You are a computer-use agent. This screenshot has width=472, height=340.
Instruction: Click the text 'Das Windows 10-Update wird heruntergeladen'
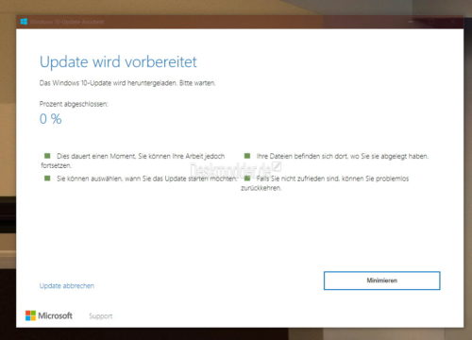(x=108, y=83)
